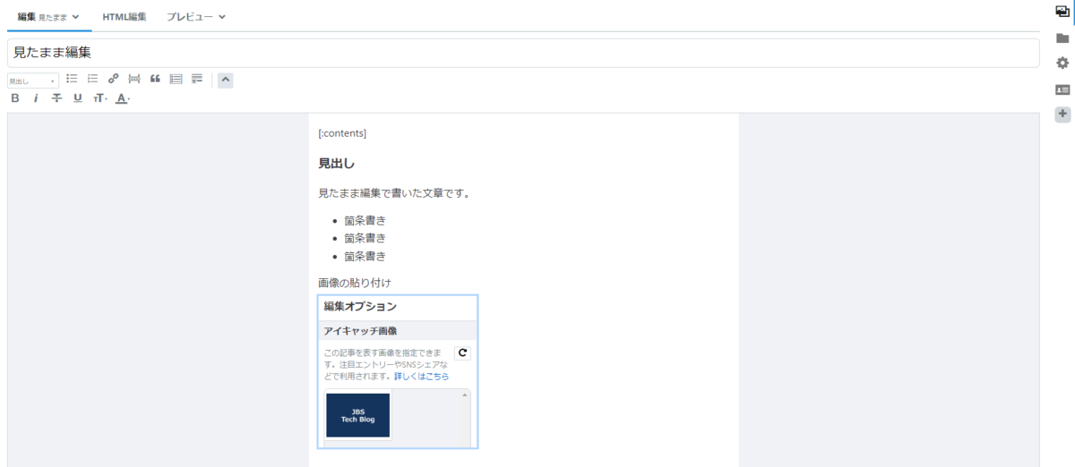Toggle bold formatting

coord(15,98)
